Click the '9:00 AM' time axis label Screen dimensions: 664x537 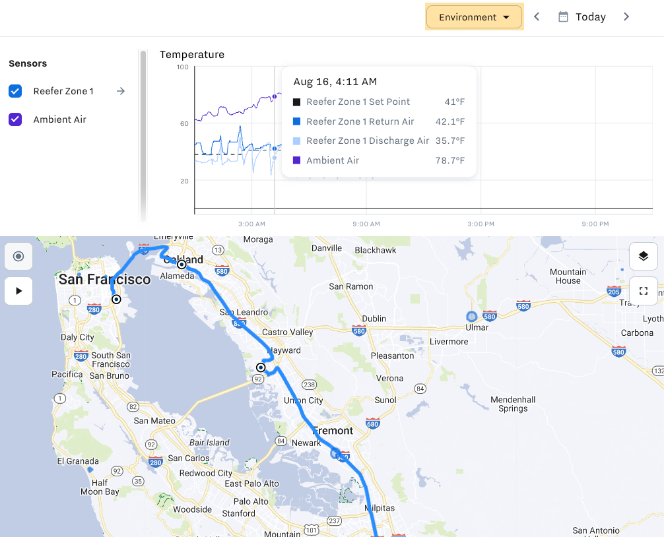366,224
